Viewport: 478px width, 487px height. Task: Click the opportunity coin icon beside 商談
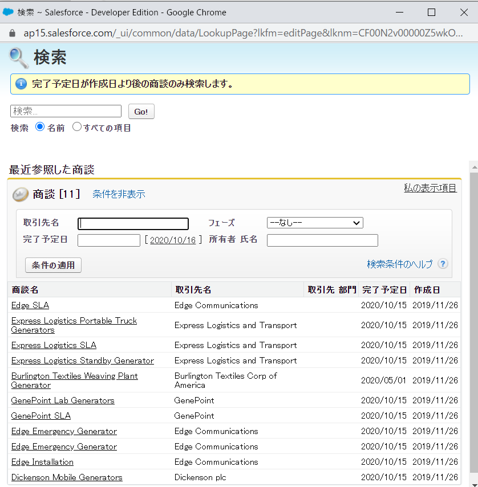pyautogui.click(x=21, y=195)
